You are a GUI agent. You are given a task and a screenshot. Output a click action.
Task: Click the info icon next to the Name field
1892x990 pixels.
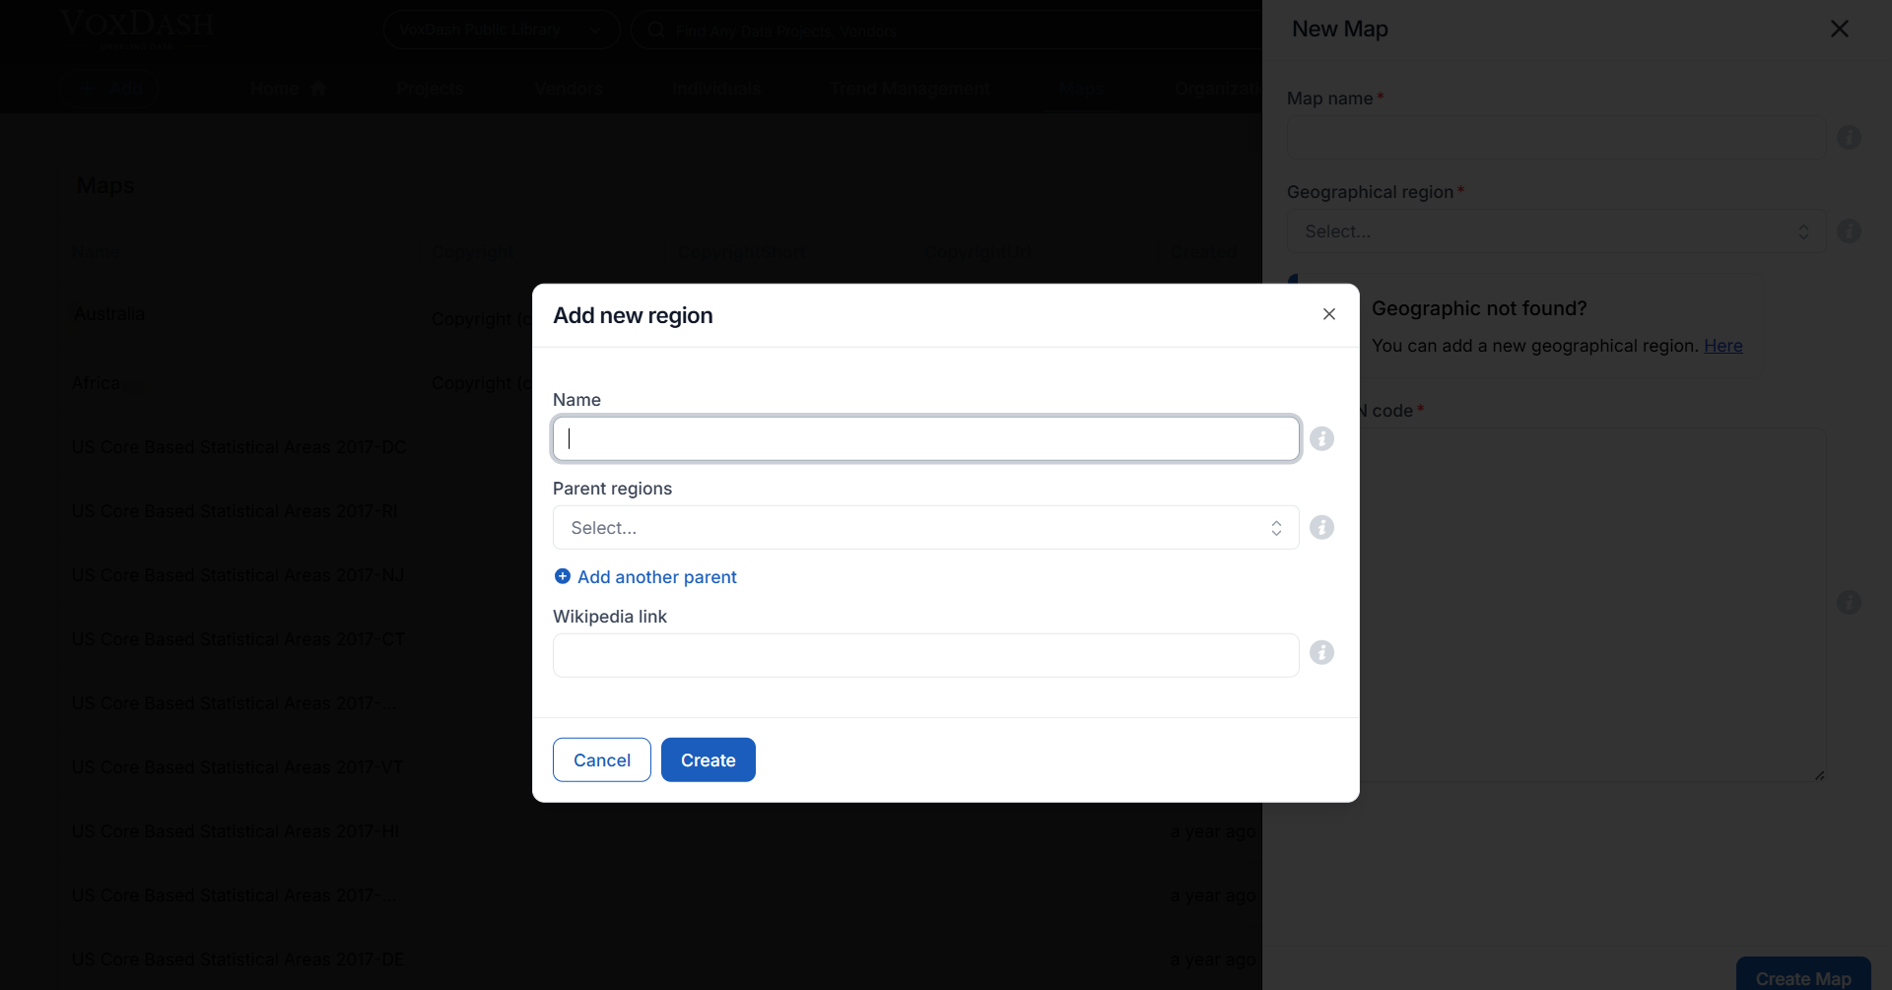pyautogui.click(x=1322, y=438)
